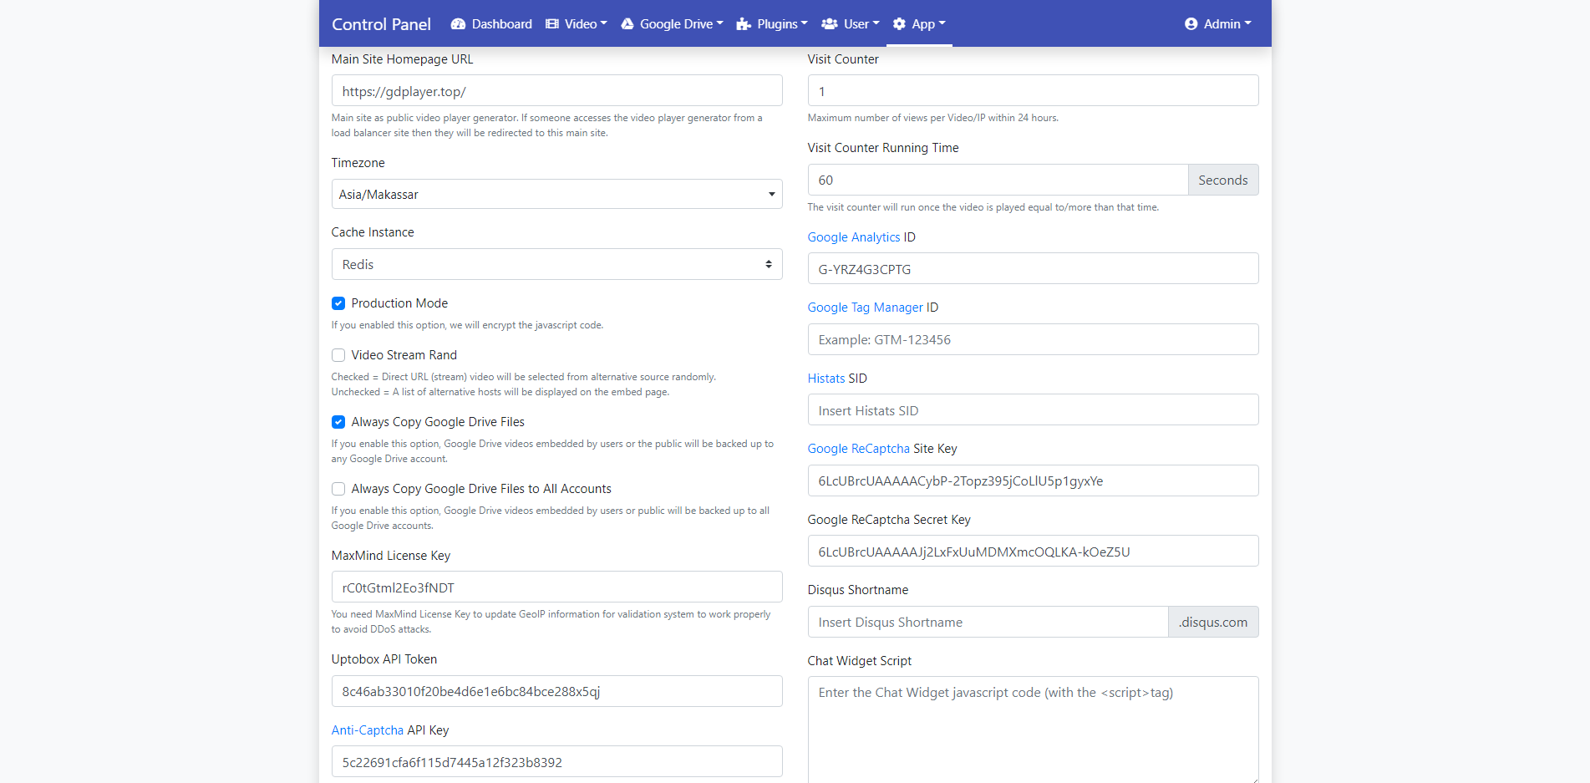Click the Histats SID input field
The image size is (1590, 783).
[x=1034, y=409]
